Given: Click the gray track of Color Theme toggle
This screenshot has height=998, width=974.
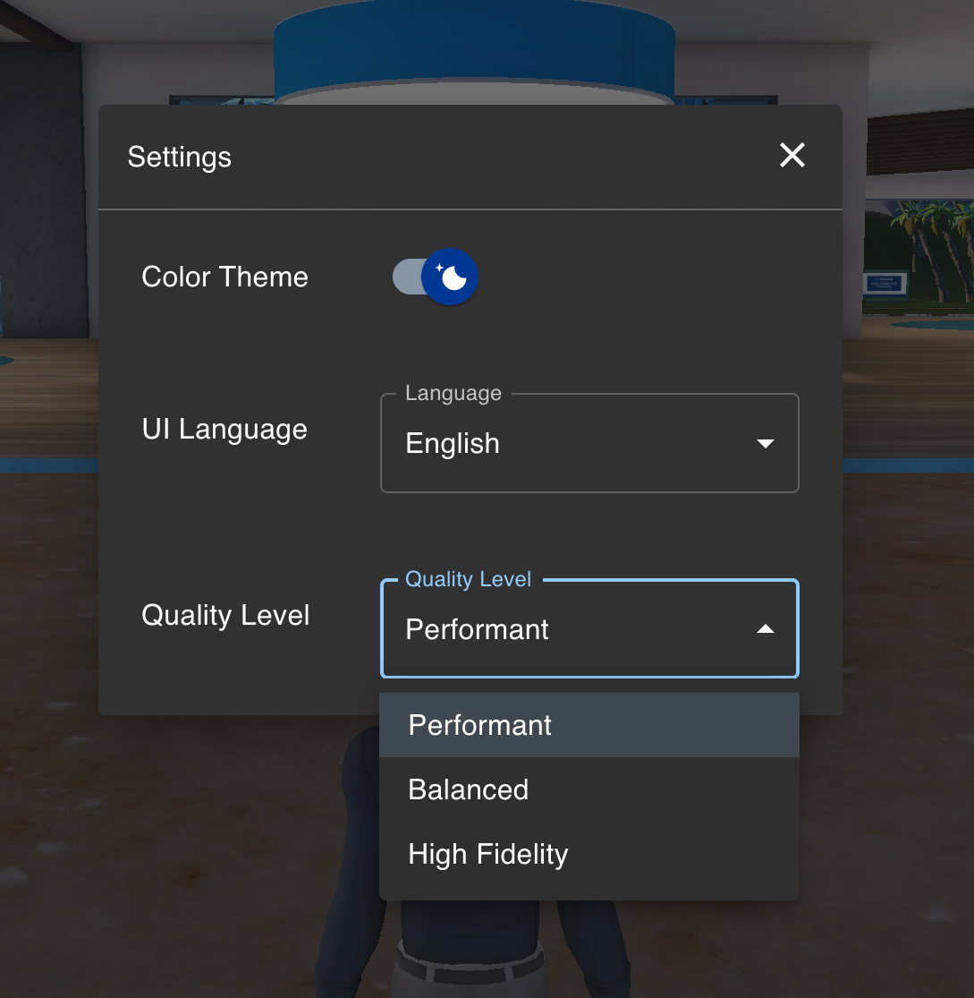Looking at the screenshot, I should coord(406,277).
